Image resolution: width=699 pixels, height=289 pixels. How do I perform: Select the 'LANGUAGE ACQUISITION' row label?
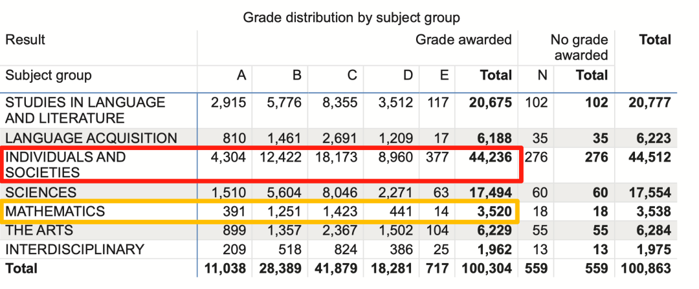click(91, 138)
